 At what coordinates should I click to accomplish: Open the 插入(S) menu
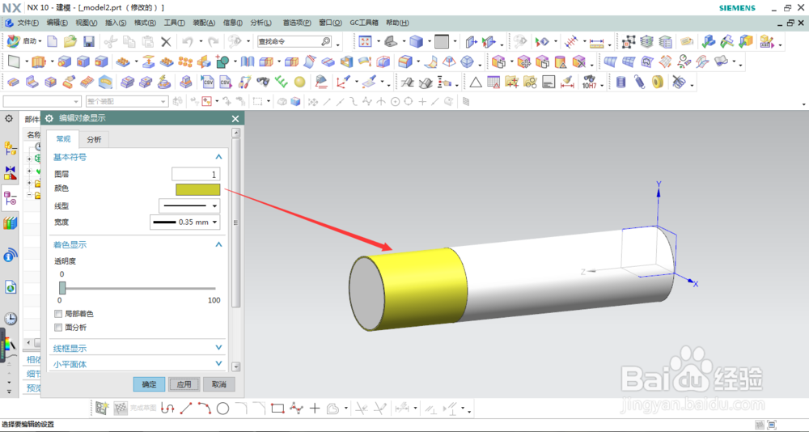click(116, 23)
